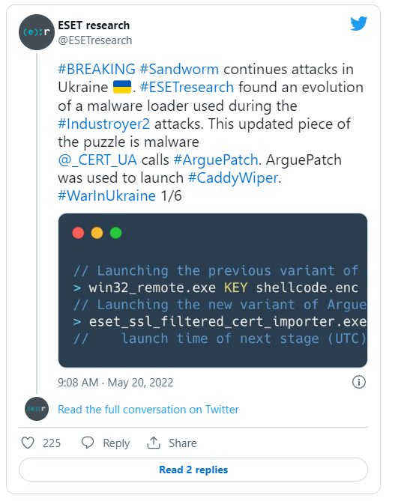The width and height of the screenshot is (413, 501).
Task: Open the #ArguePatch hashtag
Action: [x=216, y=160]
